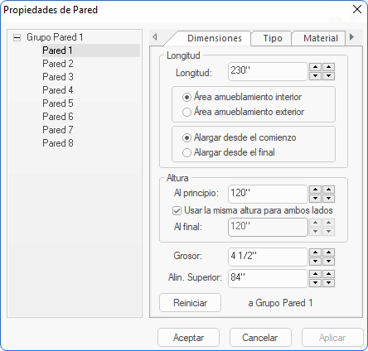Increase Longitud with second up arrow

(328, 67)
